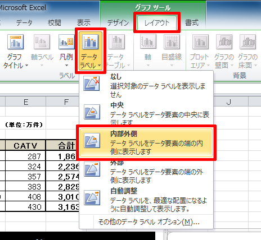Click the (単位:万件) text cell
Image resolution: width=261 pixels, height=240 pixels.
(x=24, y=124)
